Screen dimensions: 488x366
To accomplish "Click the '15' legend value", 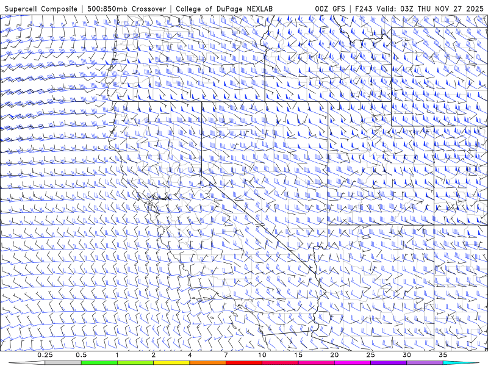I will click(x=298, y=355).
